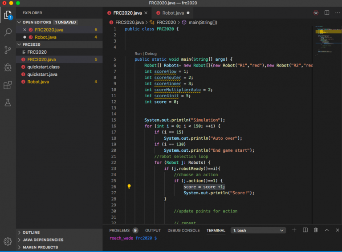Click the lightbulb quick-fix on line 26
The image size is (342, 252).
pos(129,186)
